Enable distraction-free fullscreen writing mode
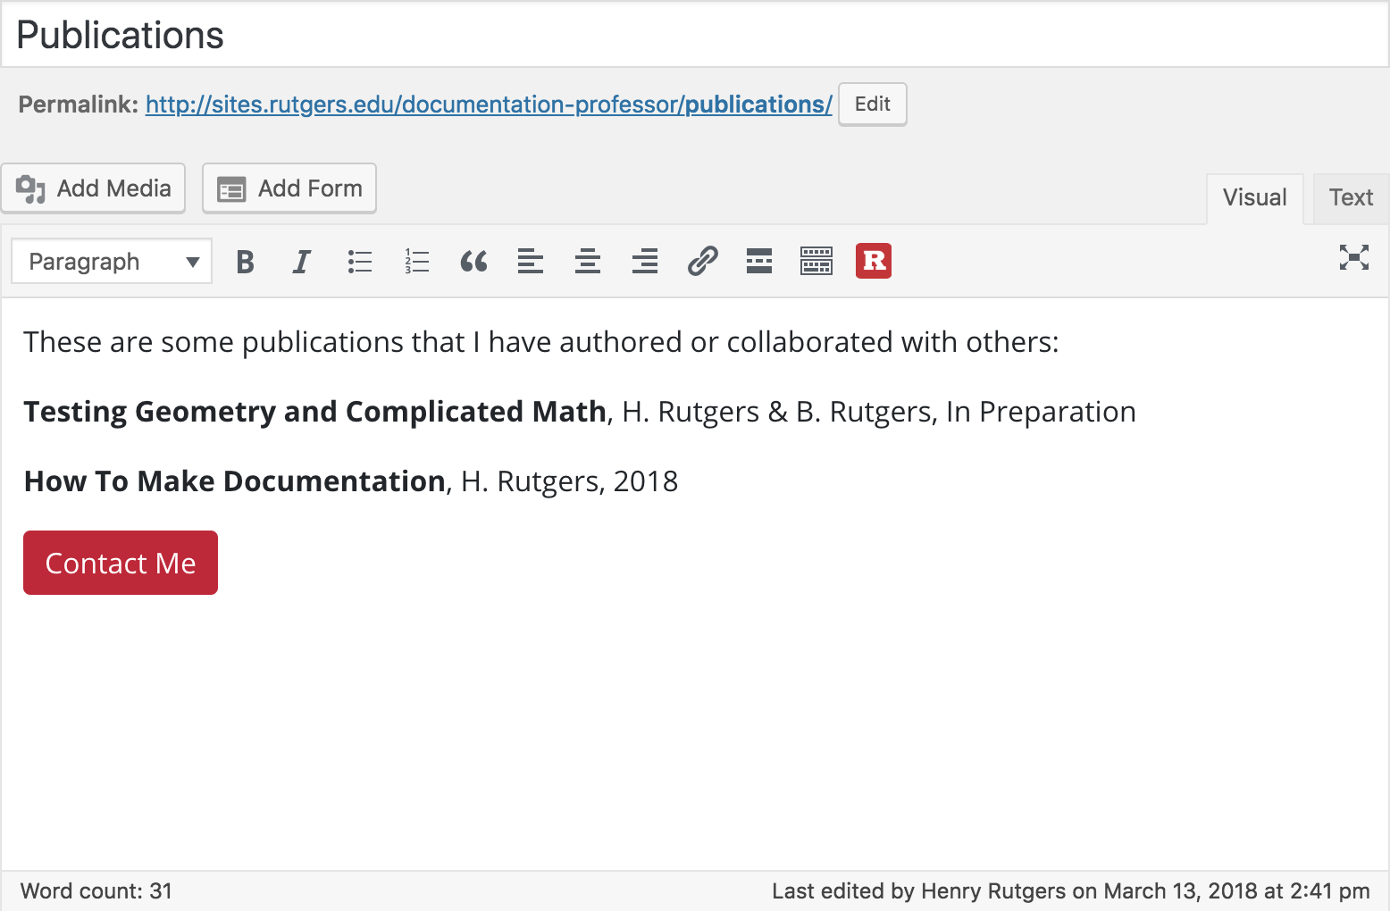Viewport: 1390px width, 911px height. (1354, 258)
